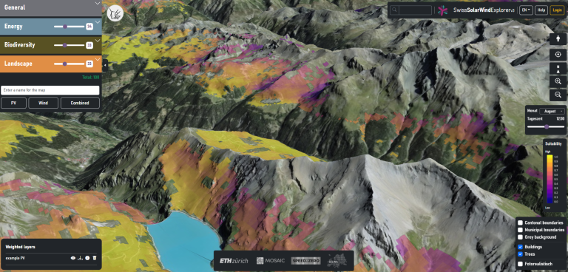The image size is (568, 272).
Task: Toggle visibility of example PV layer
Action: point(73,258)
